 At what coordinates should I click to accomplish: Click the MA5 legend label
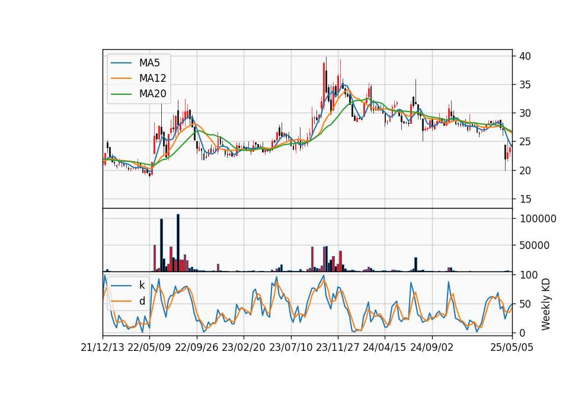(149, 63)
